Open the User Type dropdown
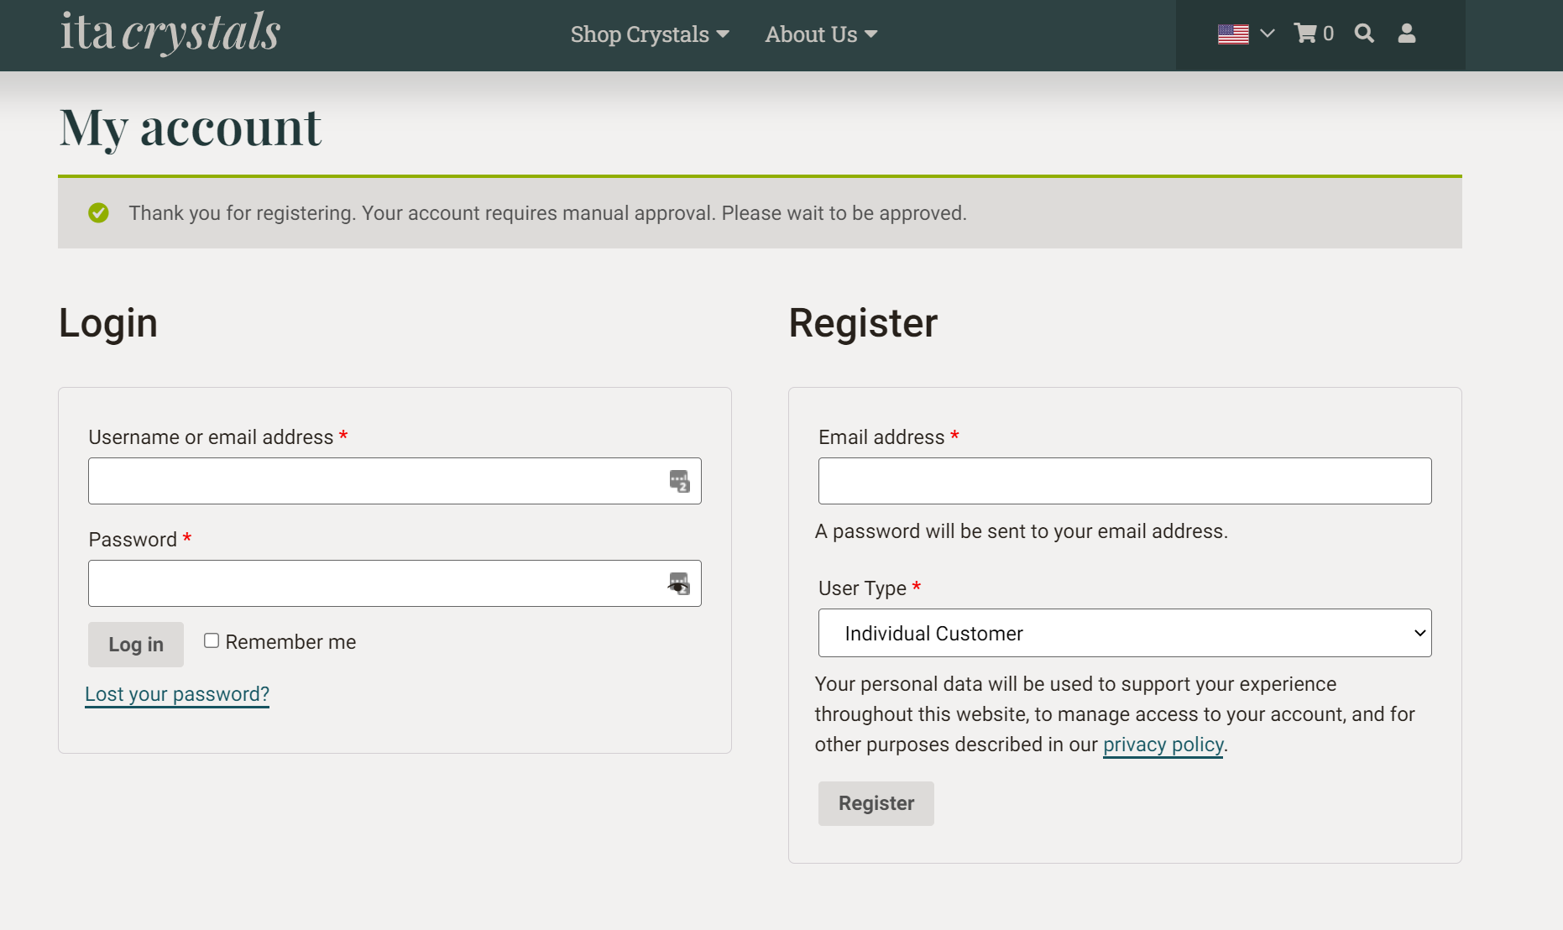The width and height of the screenshot is (1563, 930). coord(1125,633)
